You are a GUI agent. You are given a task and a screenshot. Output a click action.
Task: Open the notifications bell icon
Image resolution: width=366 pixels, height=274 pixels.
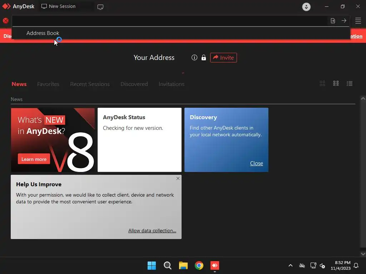coord(356,265)
